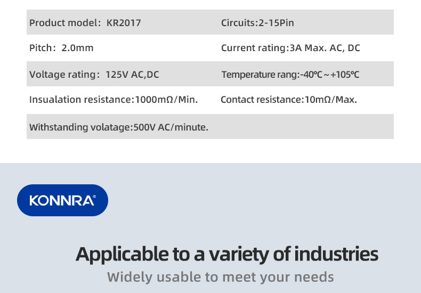Screen dimensions: 421x293
Task: Select the Pitch 2.0mm entry
Action: (x=61, y=48)
